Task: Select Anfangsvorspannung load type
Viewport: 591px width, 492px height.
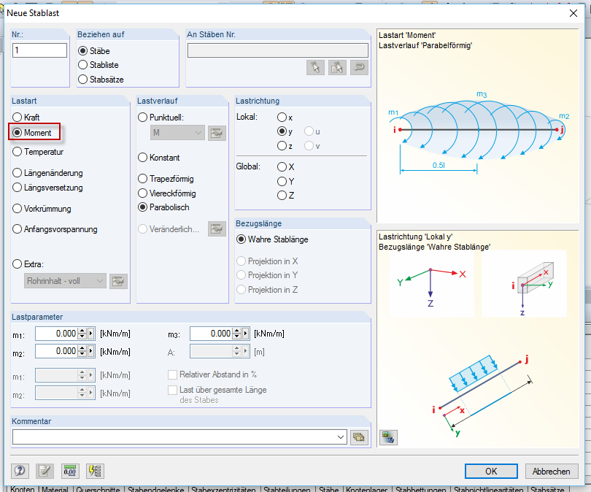Action: (17, 229)
